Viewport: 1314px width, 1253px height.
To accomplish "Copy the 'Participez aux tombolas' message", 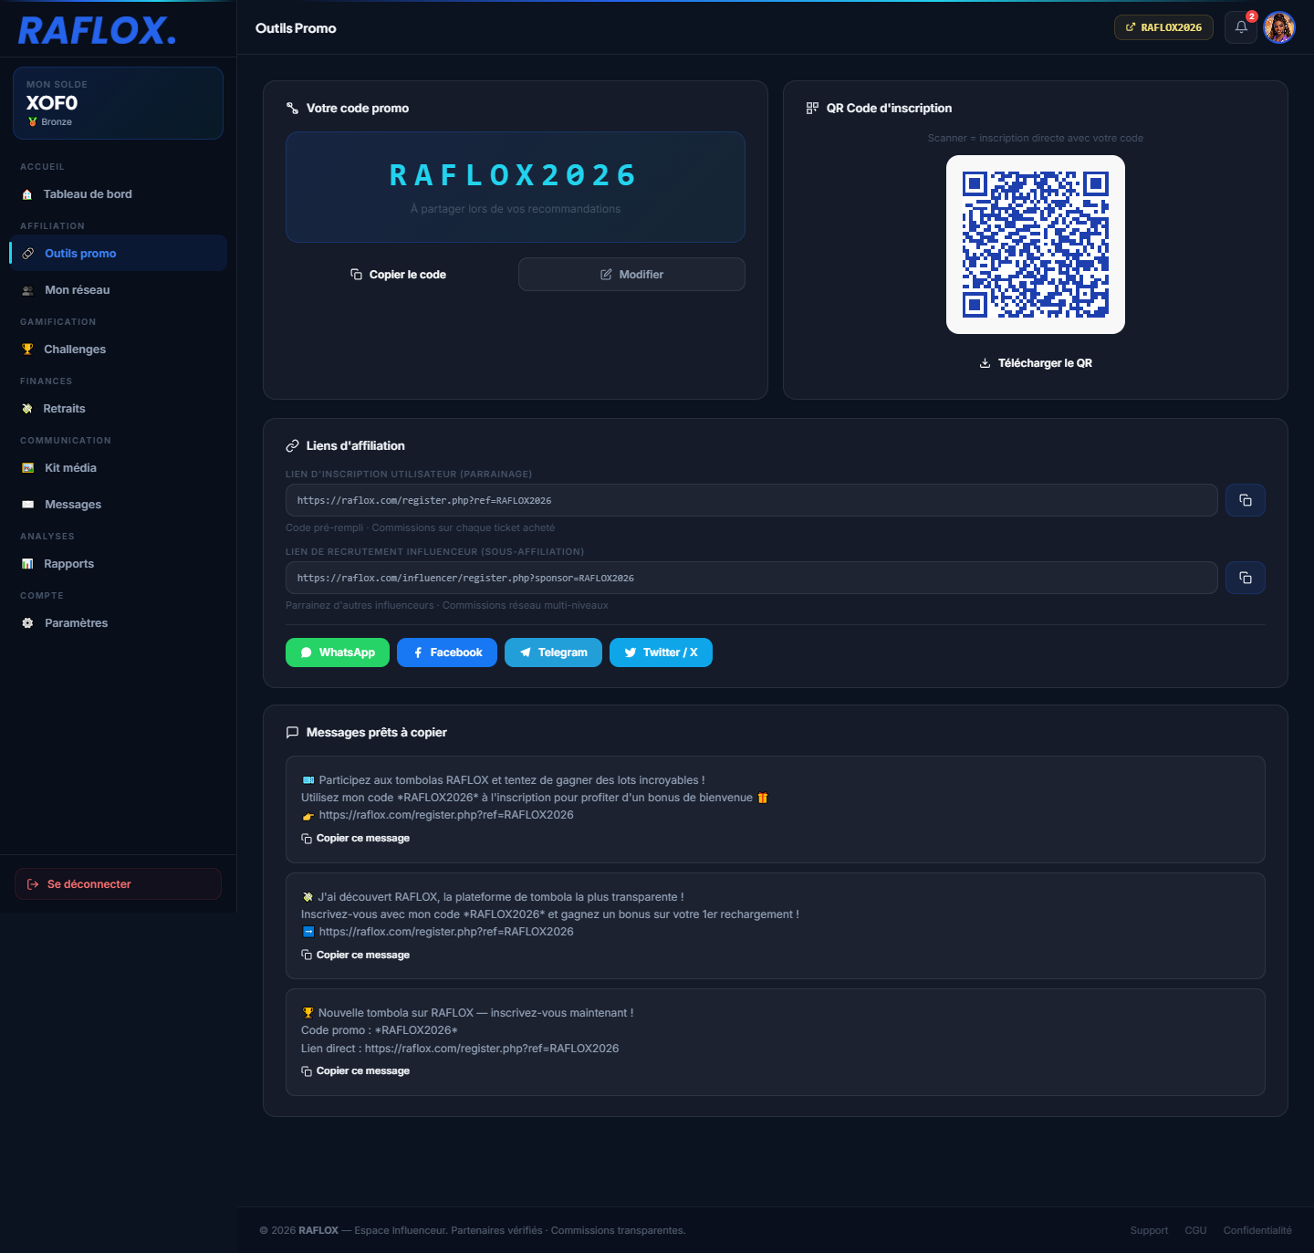I will pos(356,839).
